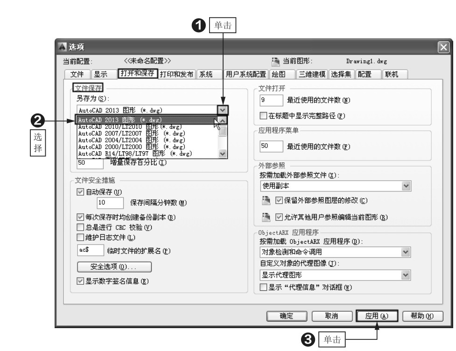Enable 总是进行 CRC 校验 checkbox

pyautogui.click(x=80, y=227)
